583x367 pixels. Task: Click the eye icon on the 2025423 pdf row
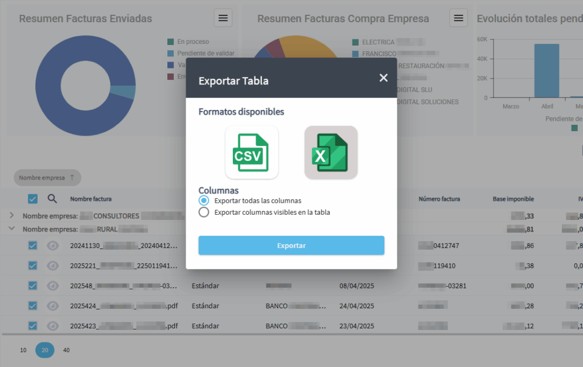pyautogui.click(x=53, y=325)
